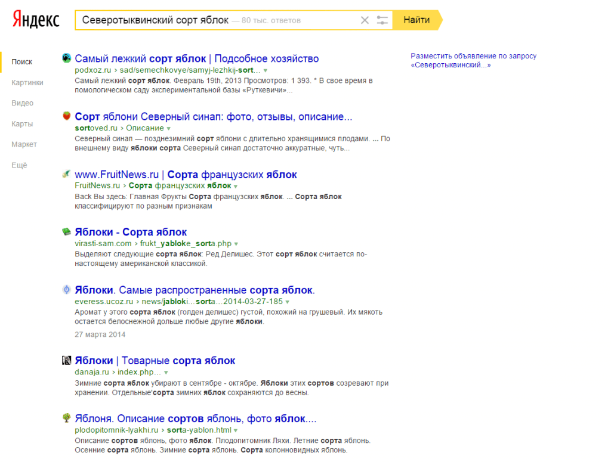Click virasti-sam.com domain link
Viewport: 611px width, 465px height.
103,244
